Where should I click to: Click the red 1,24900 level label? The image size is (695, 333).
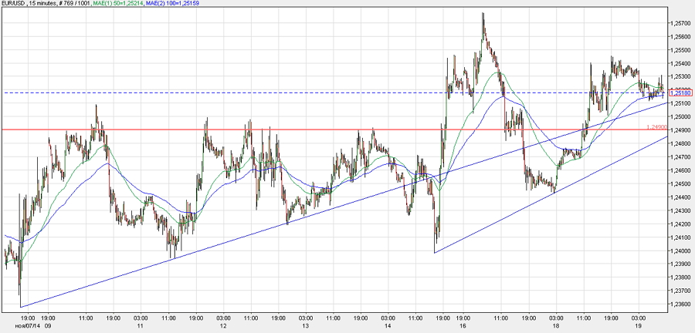(657, 127)
